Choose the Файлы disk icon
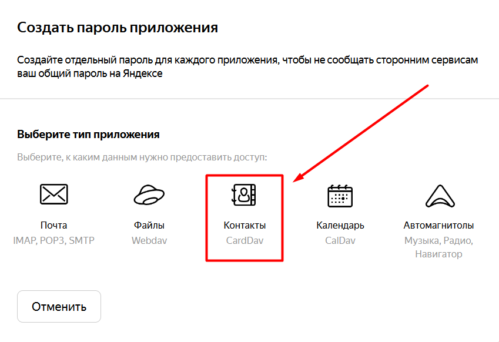Viewport: 499px width, 342px height. (149, 195)
